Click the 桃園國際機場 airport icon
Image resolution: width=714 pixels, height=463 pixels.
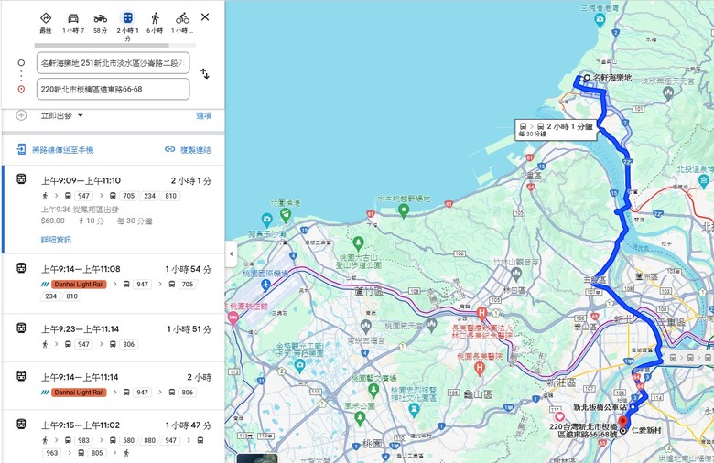pos(266,285)
